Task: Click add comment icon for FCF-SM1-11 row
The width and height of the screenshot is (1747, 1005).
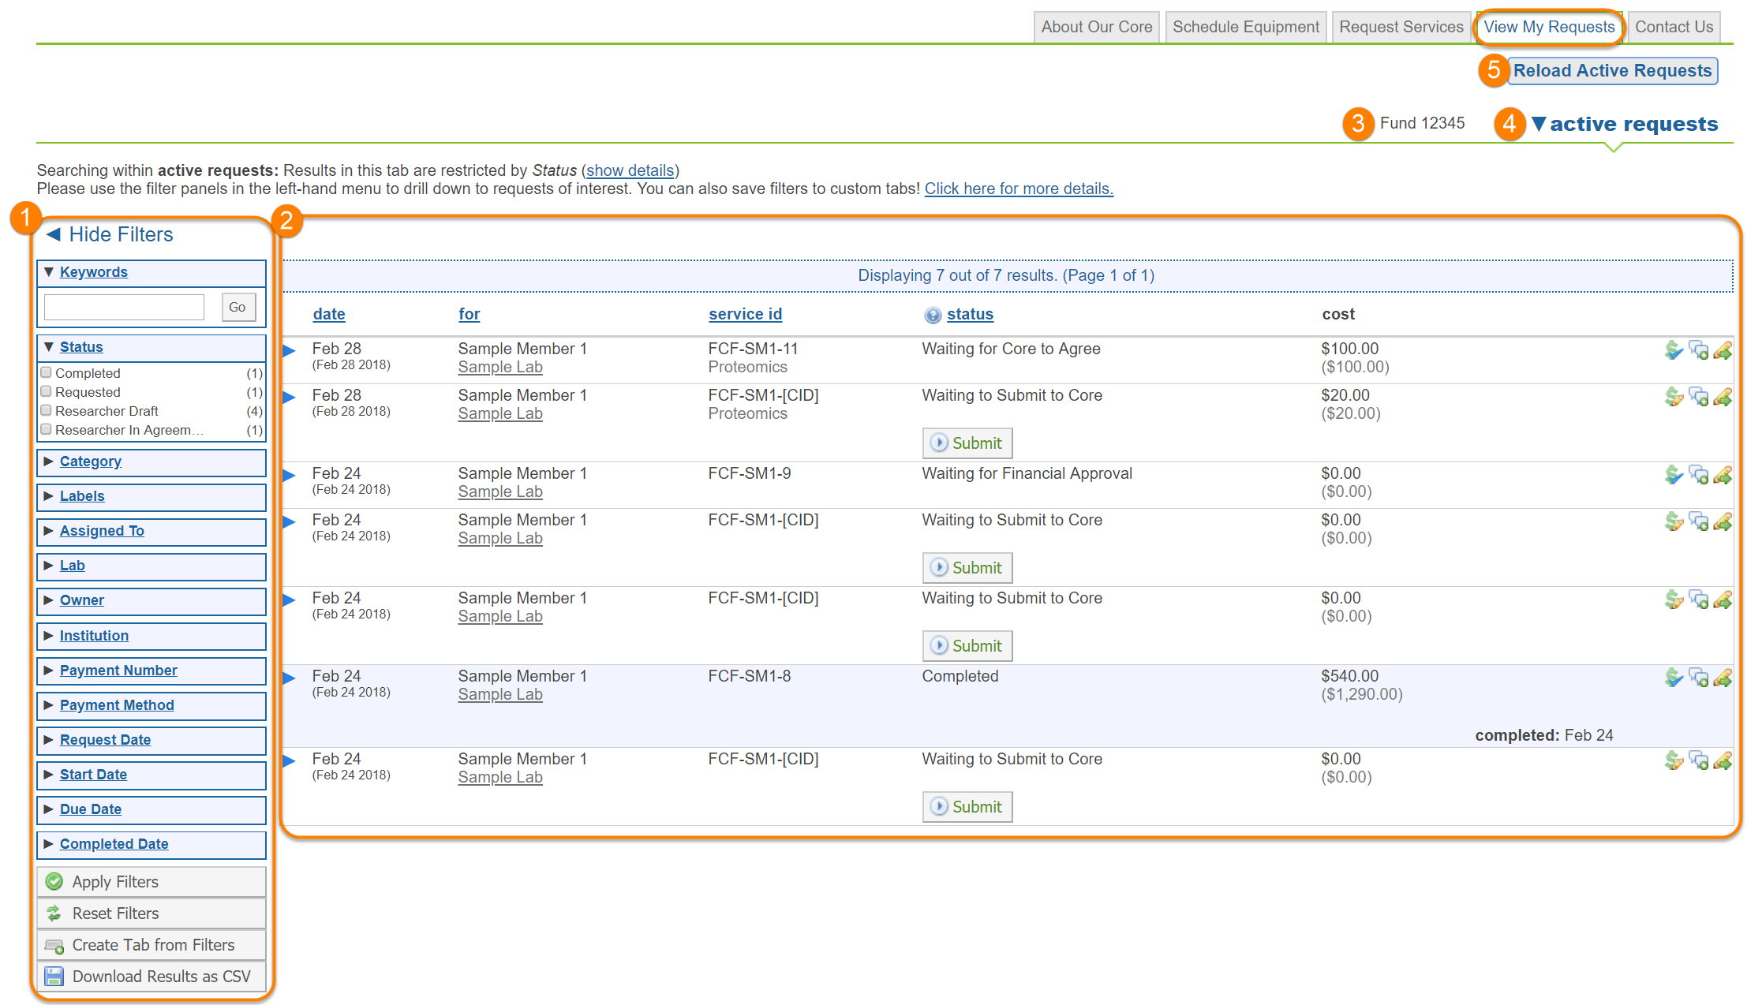Action: [x=1698, y=350]
